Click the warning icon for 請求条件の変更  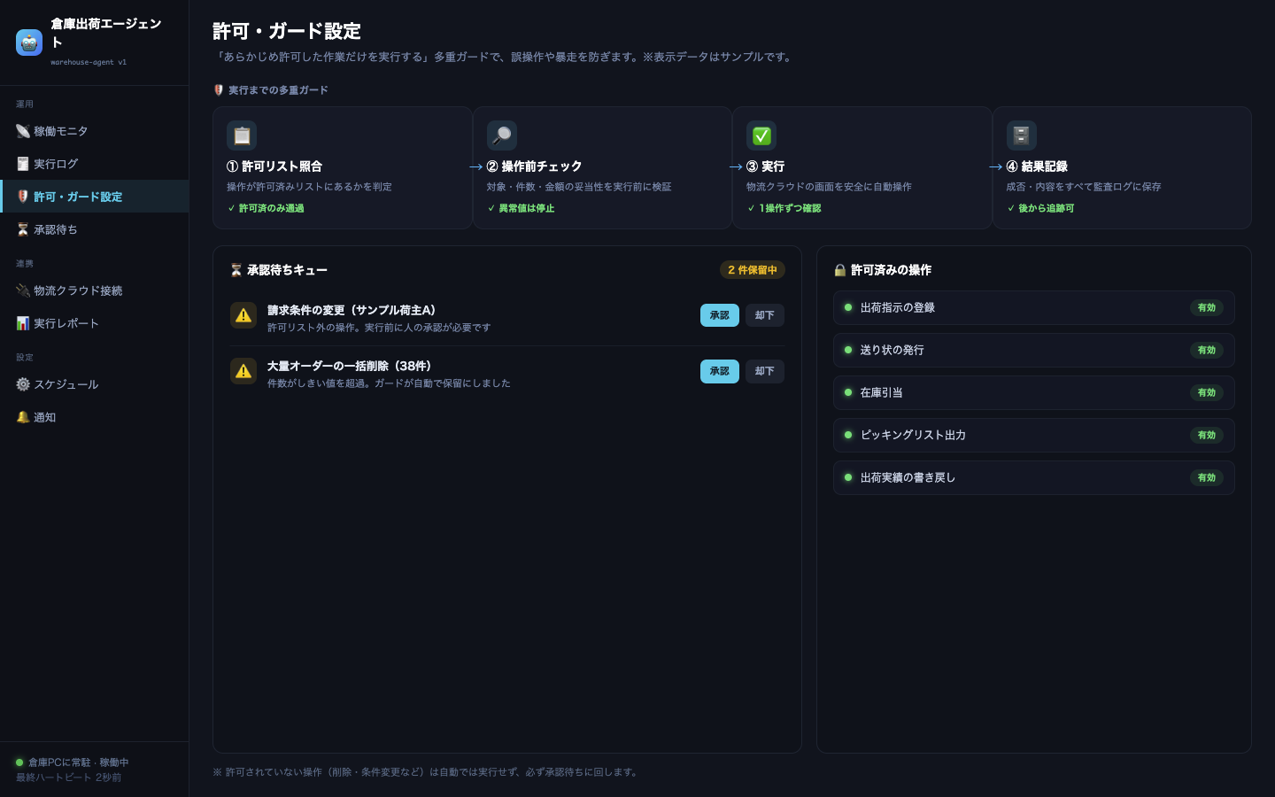point(243,315)
